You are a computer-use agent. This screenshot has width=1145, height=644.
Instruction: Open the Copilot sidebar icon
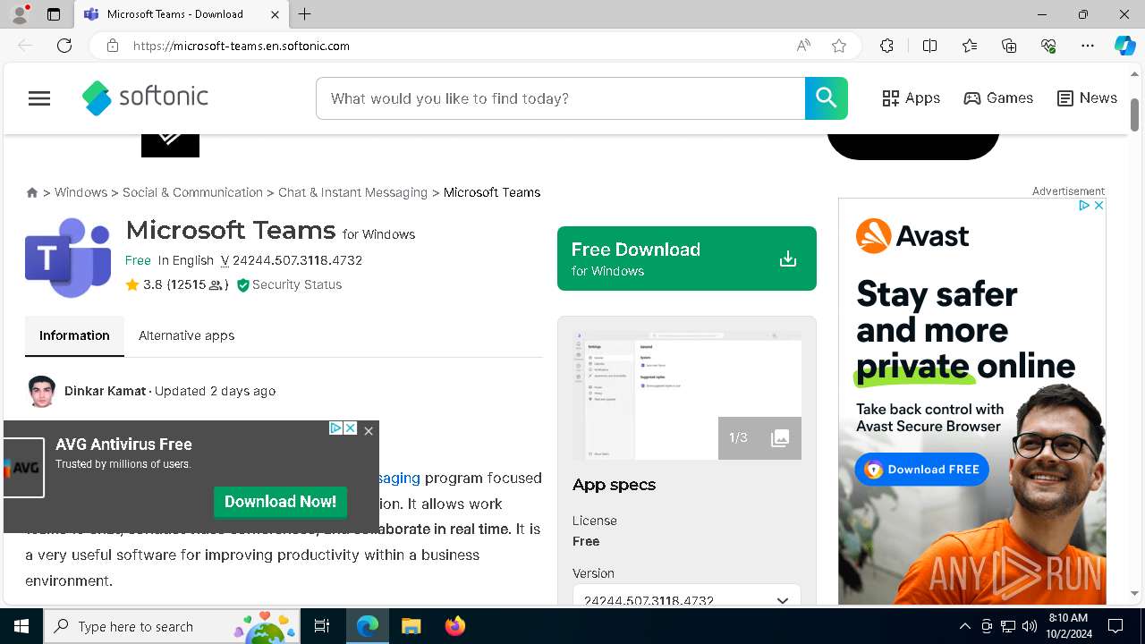(1124, 46)
